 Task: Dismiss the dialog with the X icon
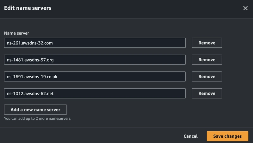(245, 8)
